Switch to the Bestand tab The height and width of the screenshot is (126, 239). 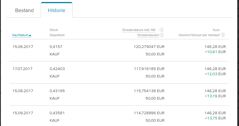pyautogui.click(x=24, y=11)
